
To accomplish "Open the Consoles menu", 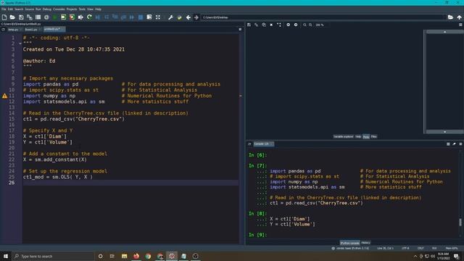I will [x=59, y=9].
